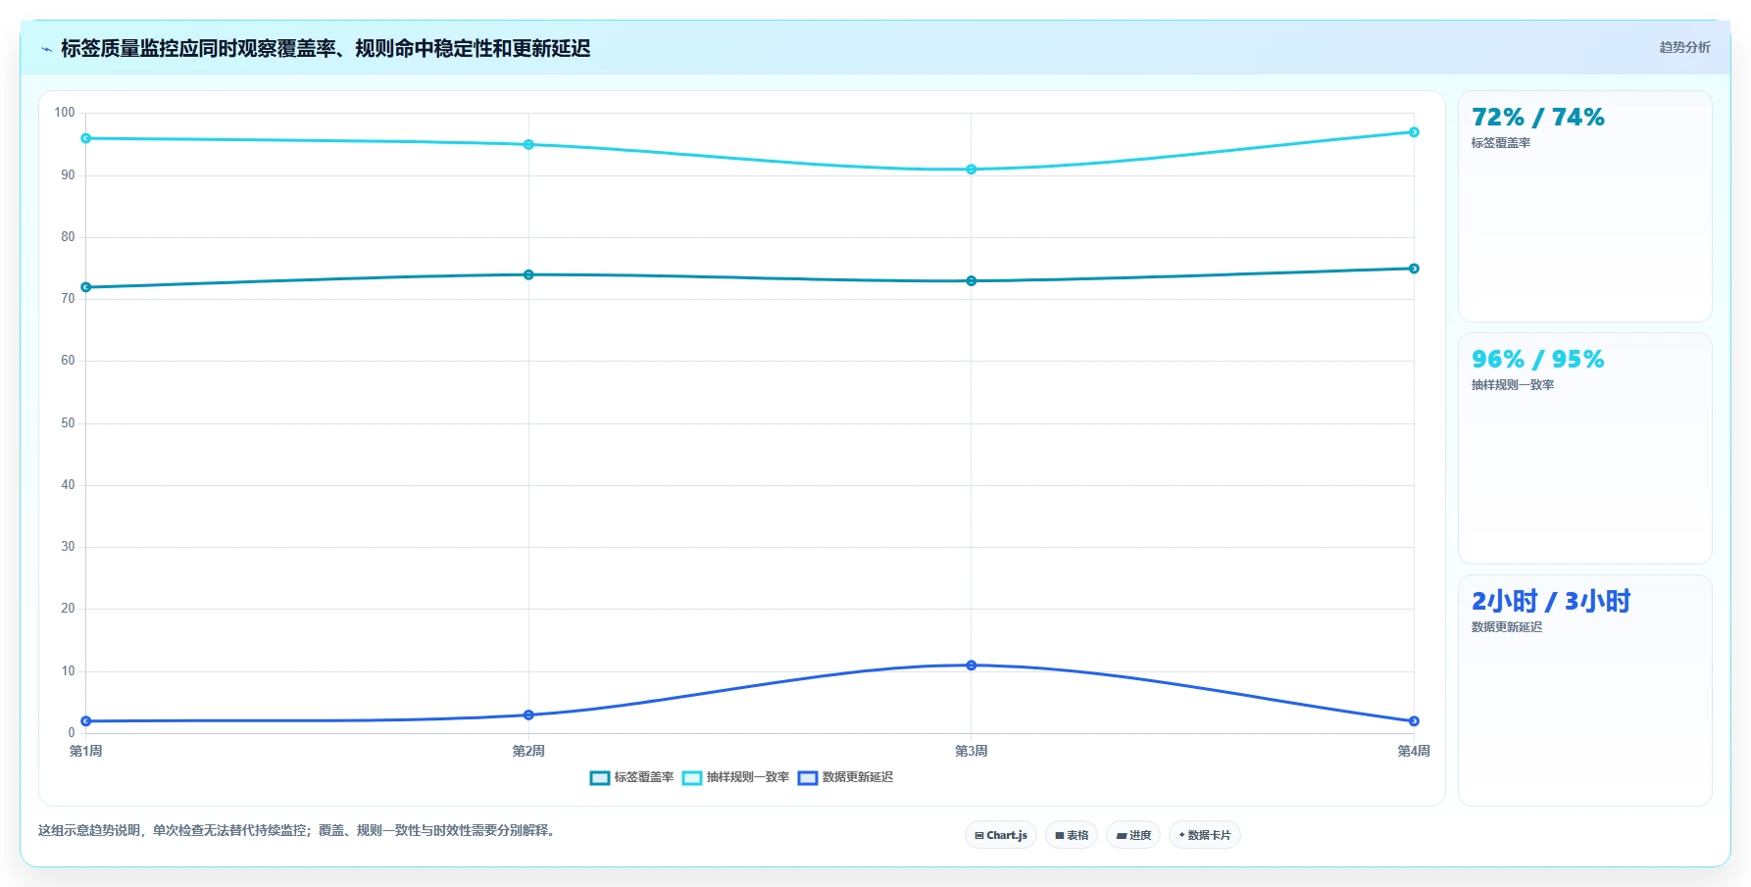
Task: Click the 第2周 x-axis label
Action: tap(528, 751)
